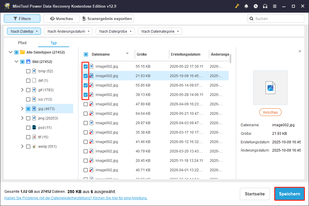Click the Alle Dateitypen folder icon

click(x=22, y=52)
